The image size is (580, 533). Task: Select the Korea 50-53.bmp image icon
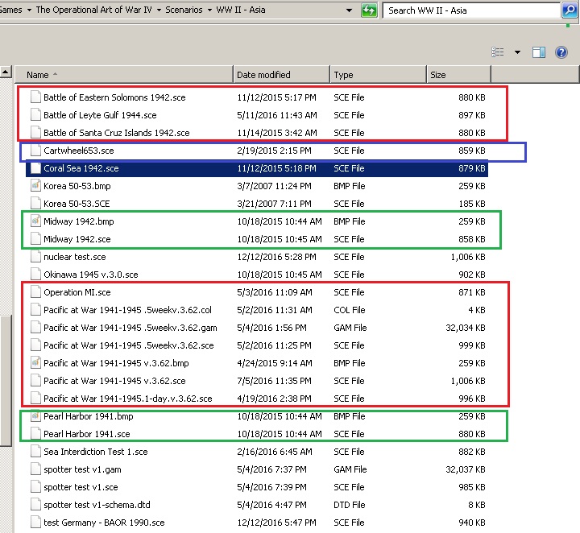(35, 186)
